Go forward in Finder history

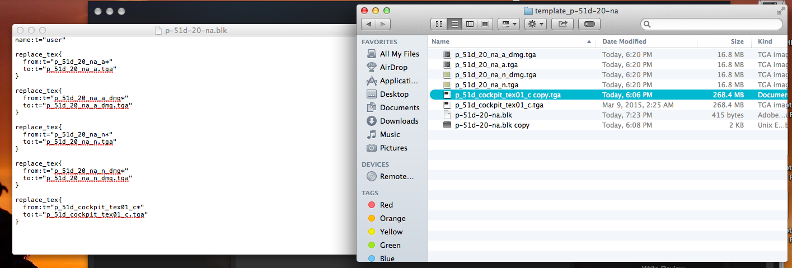click(x=383, y=24)
